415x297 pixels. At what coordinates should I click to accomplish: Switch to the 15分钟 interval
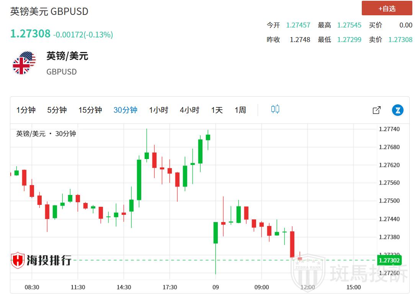[90, 110]
